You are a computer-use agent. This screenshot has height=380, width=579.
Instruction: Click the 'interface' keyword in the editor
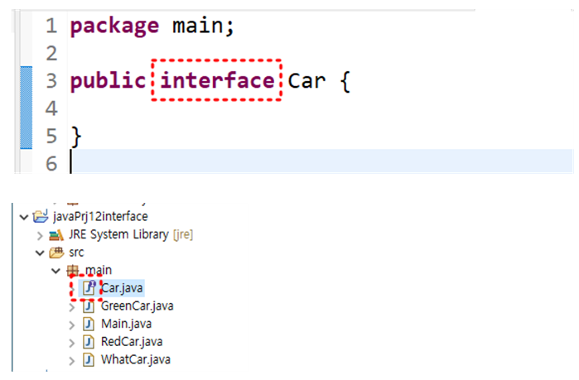click(217, 80)
